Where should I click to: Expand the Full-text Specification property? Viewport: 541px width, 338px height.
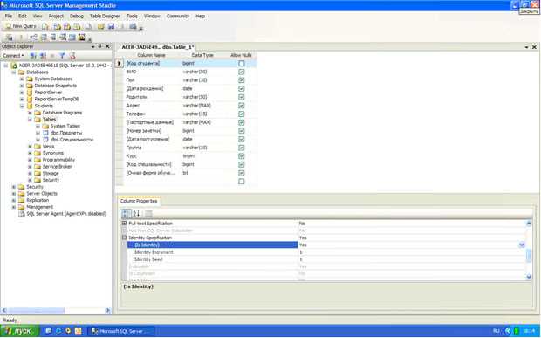(124, 224)
